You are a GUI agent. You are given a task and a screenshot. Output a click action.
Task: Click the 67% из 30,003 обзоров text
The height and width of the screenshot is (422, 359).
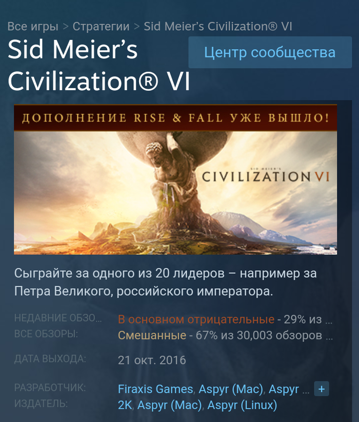pyautogui.click(x=259, y=335)
